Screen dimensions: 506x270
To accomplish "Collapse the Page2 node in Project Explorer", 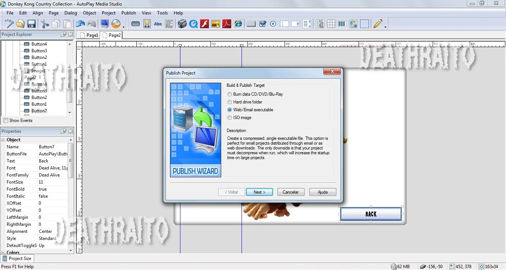I will 13,78.
